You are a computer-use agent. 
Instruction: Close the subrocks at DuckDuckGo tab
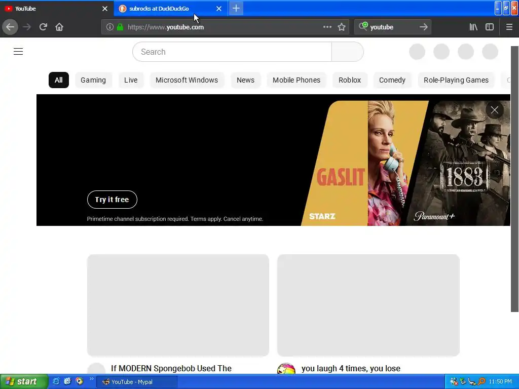pos(219,9)
